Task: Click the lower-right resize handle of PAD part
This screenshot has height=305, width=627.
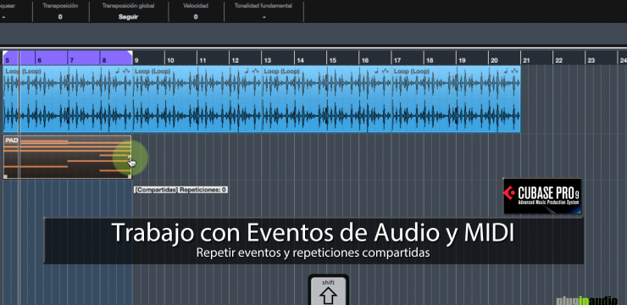Action: pyautogui.click(x=129, y=176)
